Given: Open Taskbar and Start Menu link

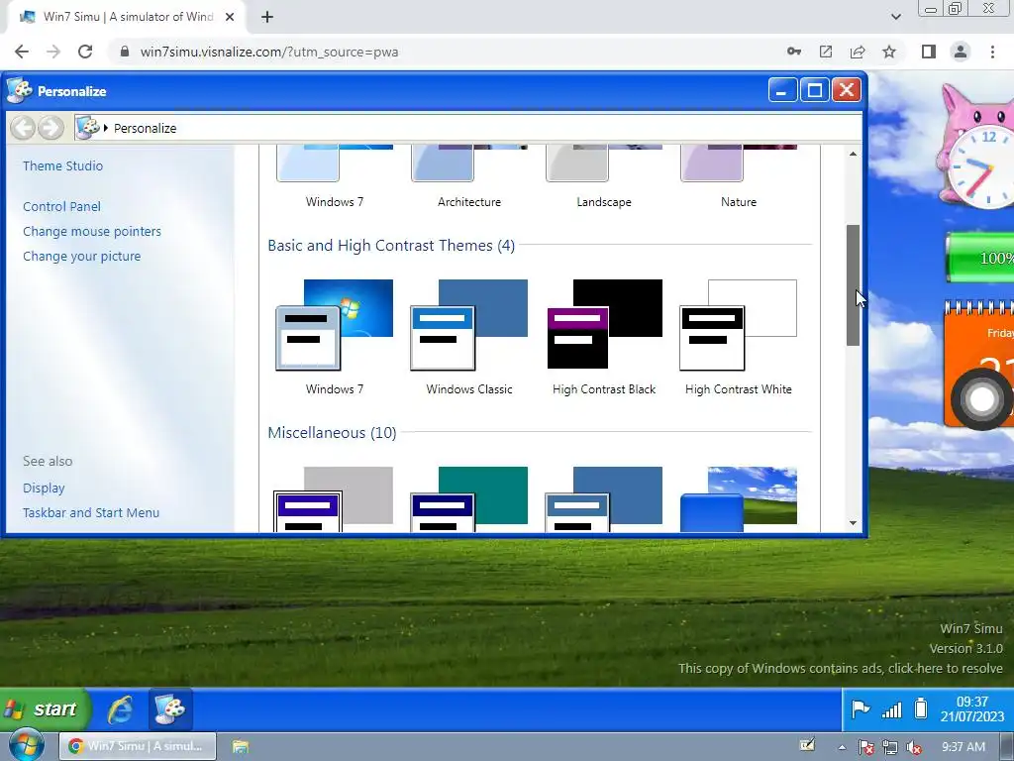Looking at the screenshot, I should [90, 512].
